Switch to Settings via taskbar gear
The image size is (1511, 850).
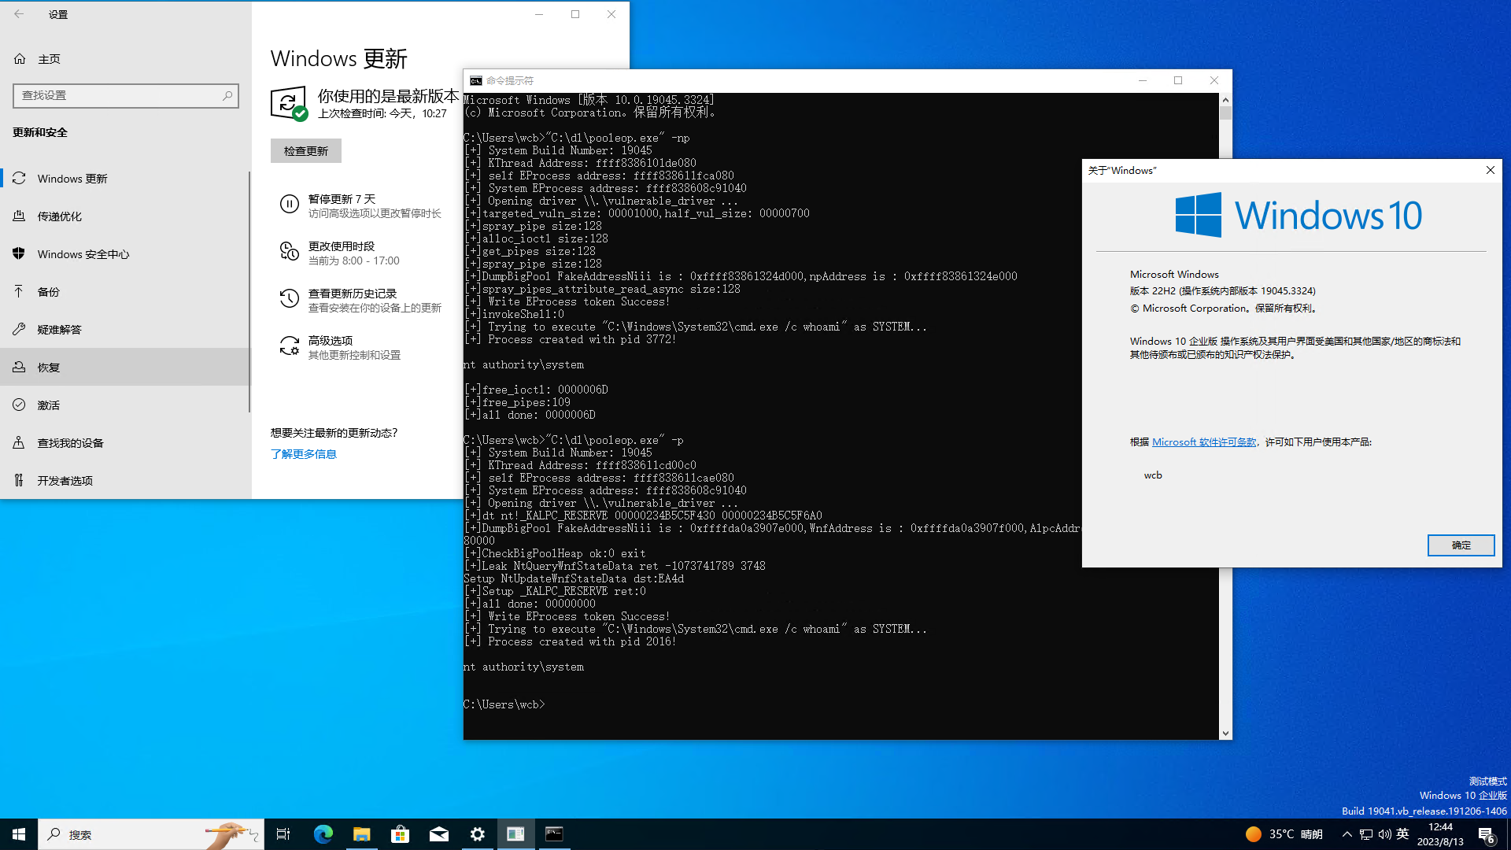[477, 834]
